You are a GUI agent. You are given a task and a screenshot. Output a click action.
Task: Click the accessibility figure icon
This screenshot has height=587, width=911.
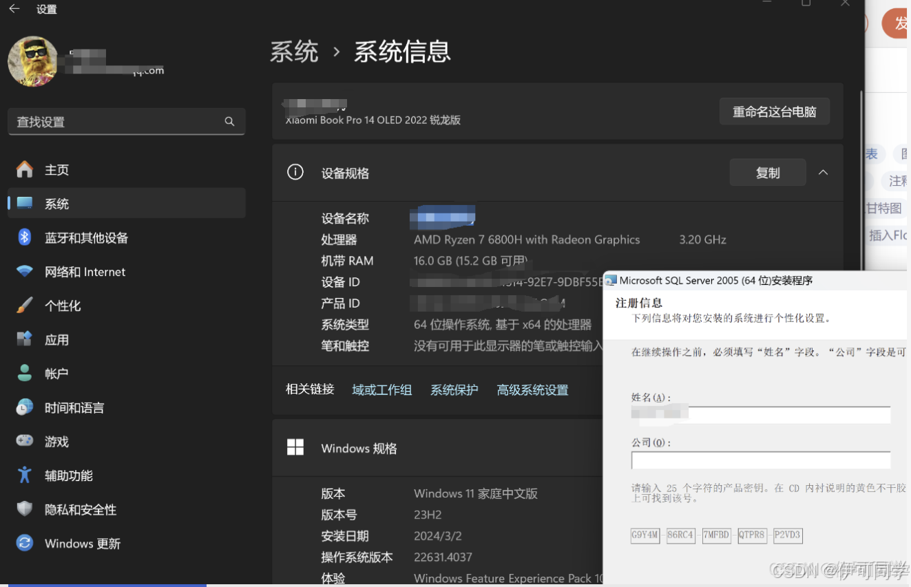point(25,475)
